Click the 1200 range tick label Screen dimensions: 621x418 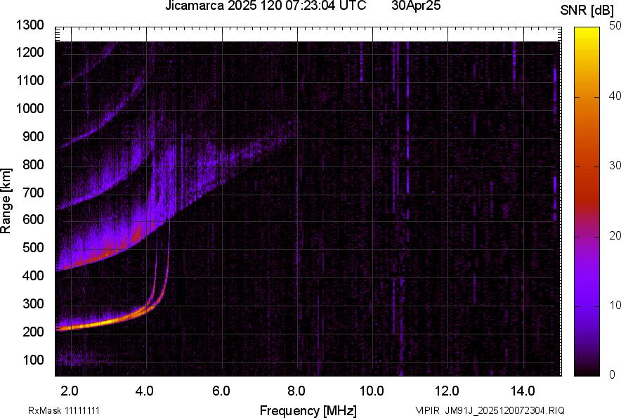click(30, 52)
